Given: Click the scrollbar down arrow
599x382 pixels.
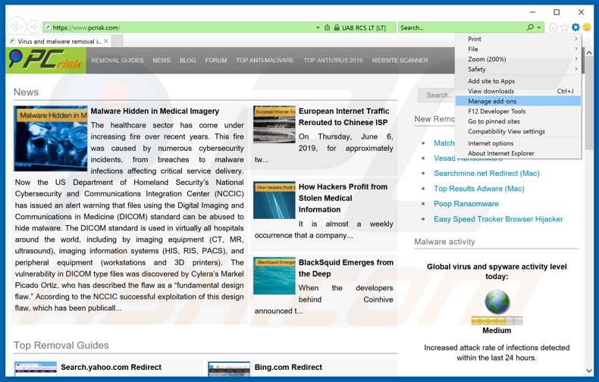Looking at the screenshot, I should tap(588, 371).
